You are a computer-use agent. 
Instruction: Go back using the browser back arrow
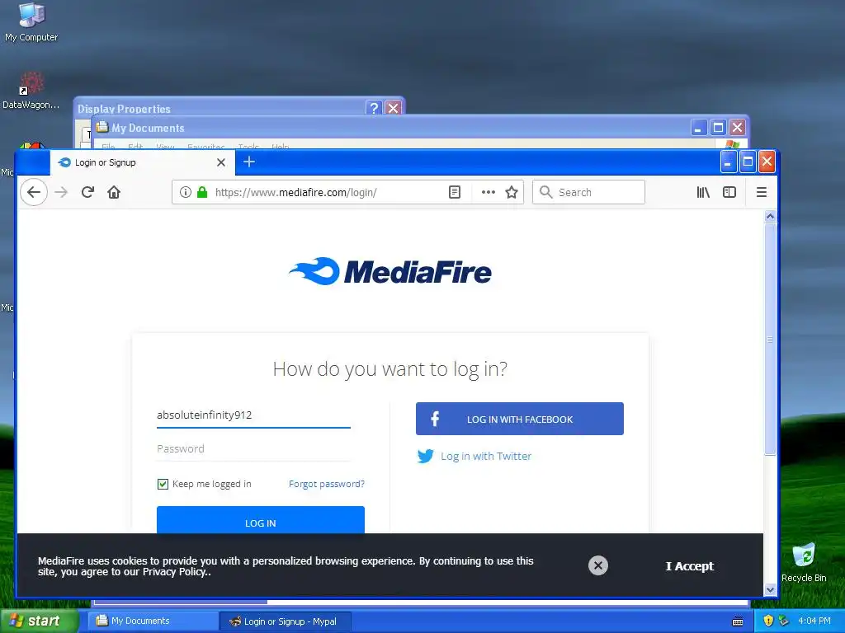click(34, 192)
